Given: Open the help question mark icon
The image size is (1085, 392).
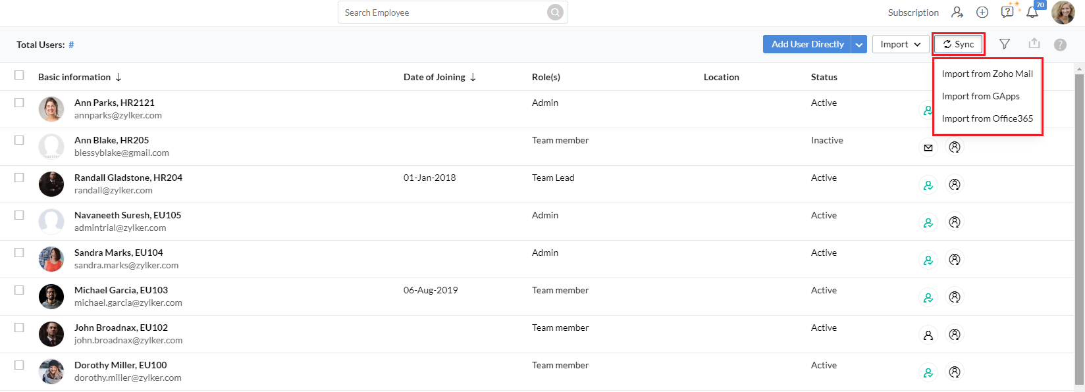Looking at the screenshot, I should 1060,45.
